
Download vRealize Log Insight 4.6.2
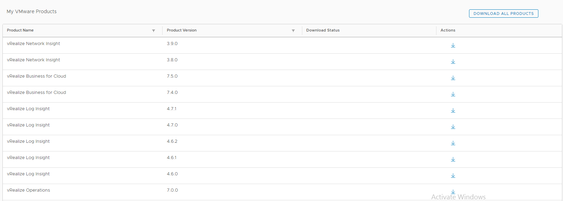point(453,143)
